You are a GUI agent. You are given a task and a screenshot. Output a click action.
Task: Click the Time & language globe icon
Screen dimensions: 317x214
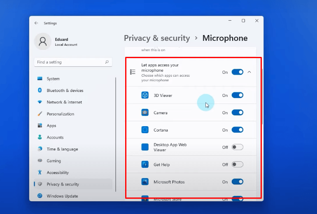point(40,149)
